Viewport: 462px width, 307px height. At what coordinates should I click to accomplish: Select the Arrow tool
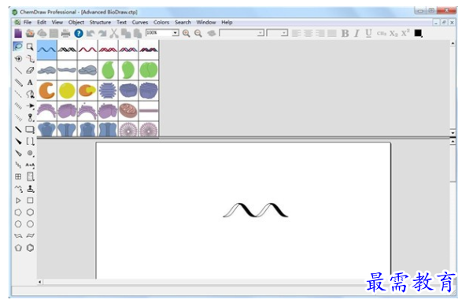click(x=31, y=105)
